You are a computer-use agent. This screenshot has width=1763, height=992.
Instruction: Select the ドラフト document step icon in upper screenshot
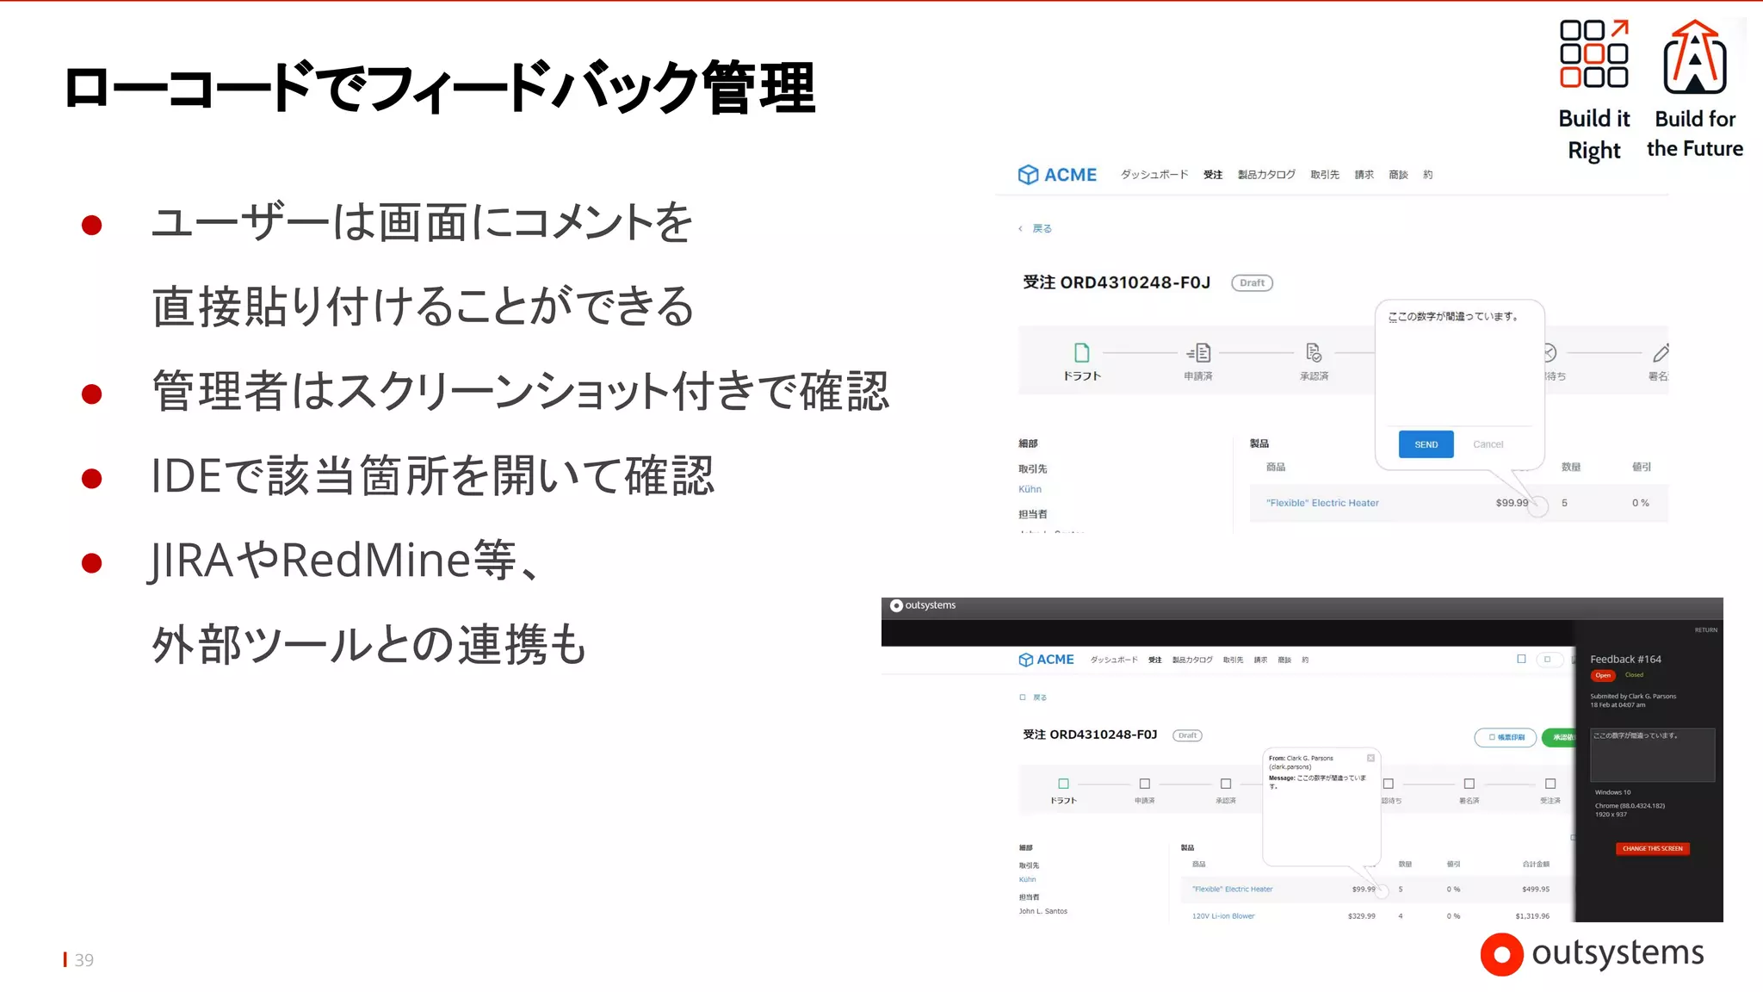click(1082, 352)
